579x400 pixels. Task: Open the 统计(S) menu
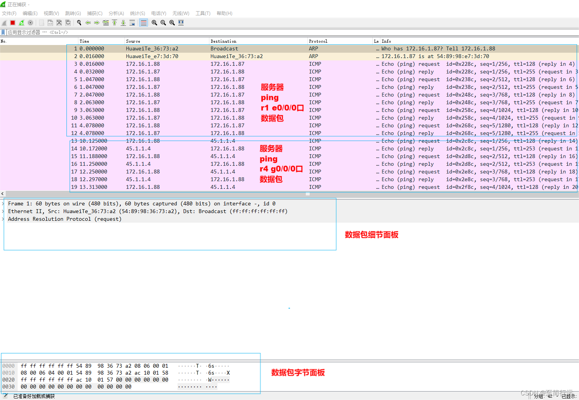[x=138, y=13]
